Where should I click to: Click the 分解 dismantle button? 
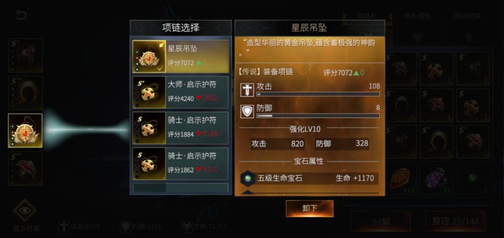point(381,221)
